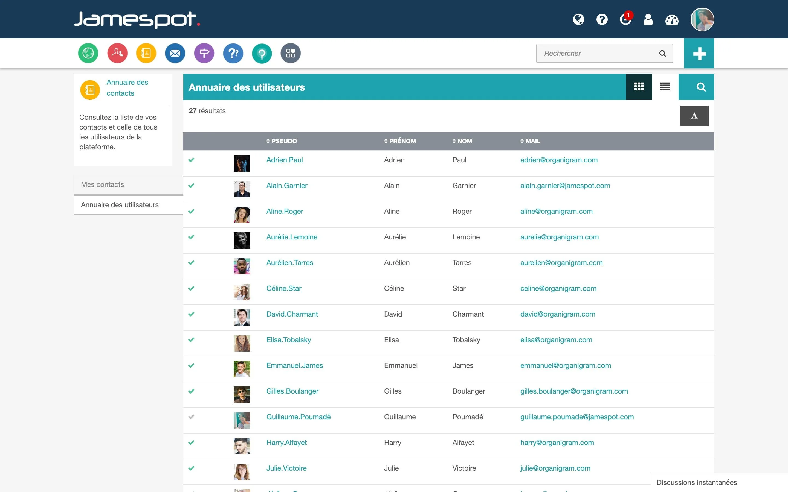Click Elisa.Tobalsky avatar thumbnail
The height and width of the screenshot is (492, 788).
(x=242, y=343)
